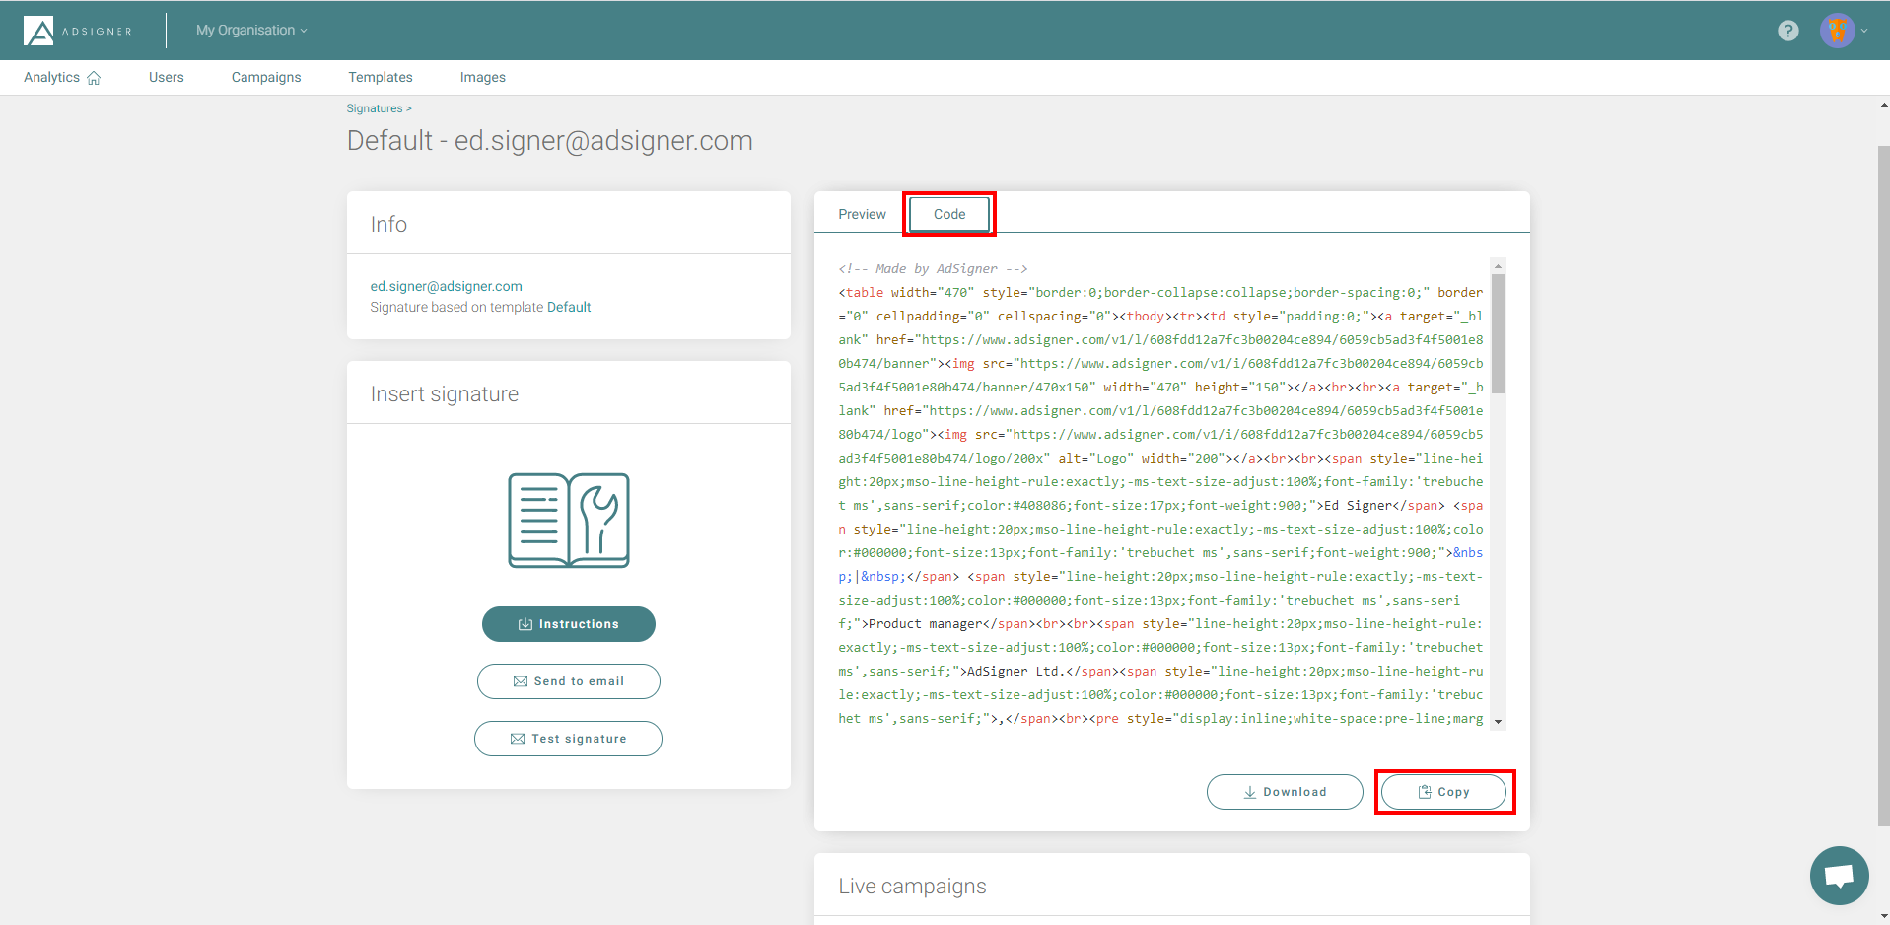The image size is (1890, 925).
Task: Open the Images section
Action: click(482, 77)
